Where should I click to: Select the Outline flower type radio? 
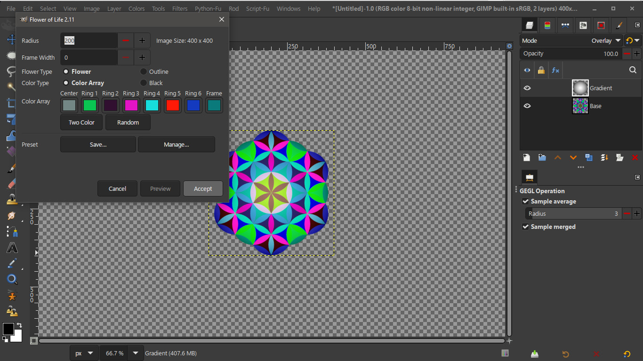144,72
